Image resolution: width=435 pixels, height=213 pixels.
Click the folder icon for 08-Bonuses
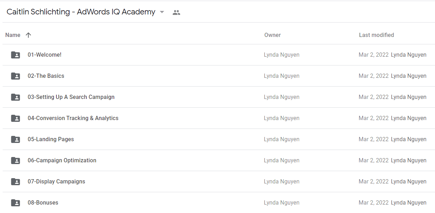(x=16, y=203)
